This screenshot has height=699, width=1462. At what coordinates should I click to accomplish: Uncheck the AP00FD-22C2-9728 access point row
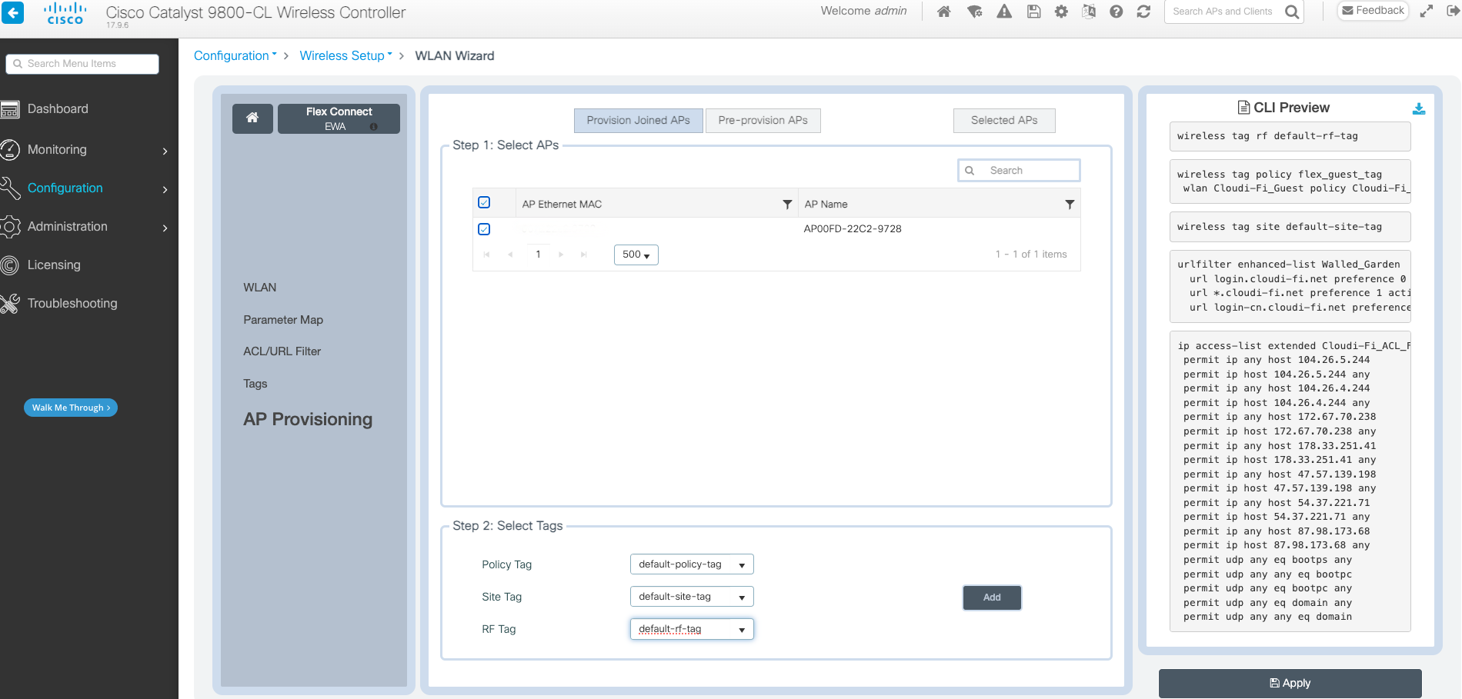point(484,228)
